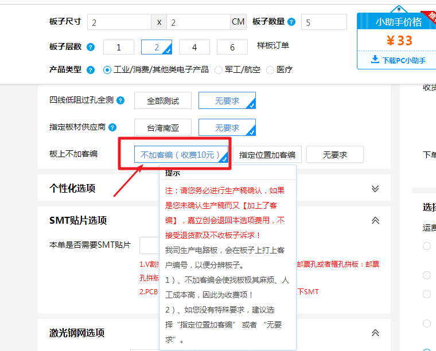Click help icon next to 指定板材供应商
Viewport: 436px width, 351px height.
112,127
